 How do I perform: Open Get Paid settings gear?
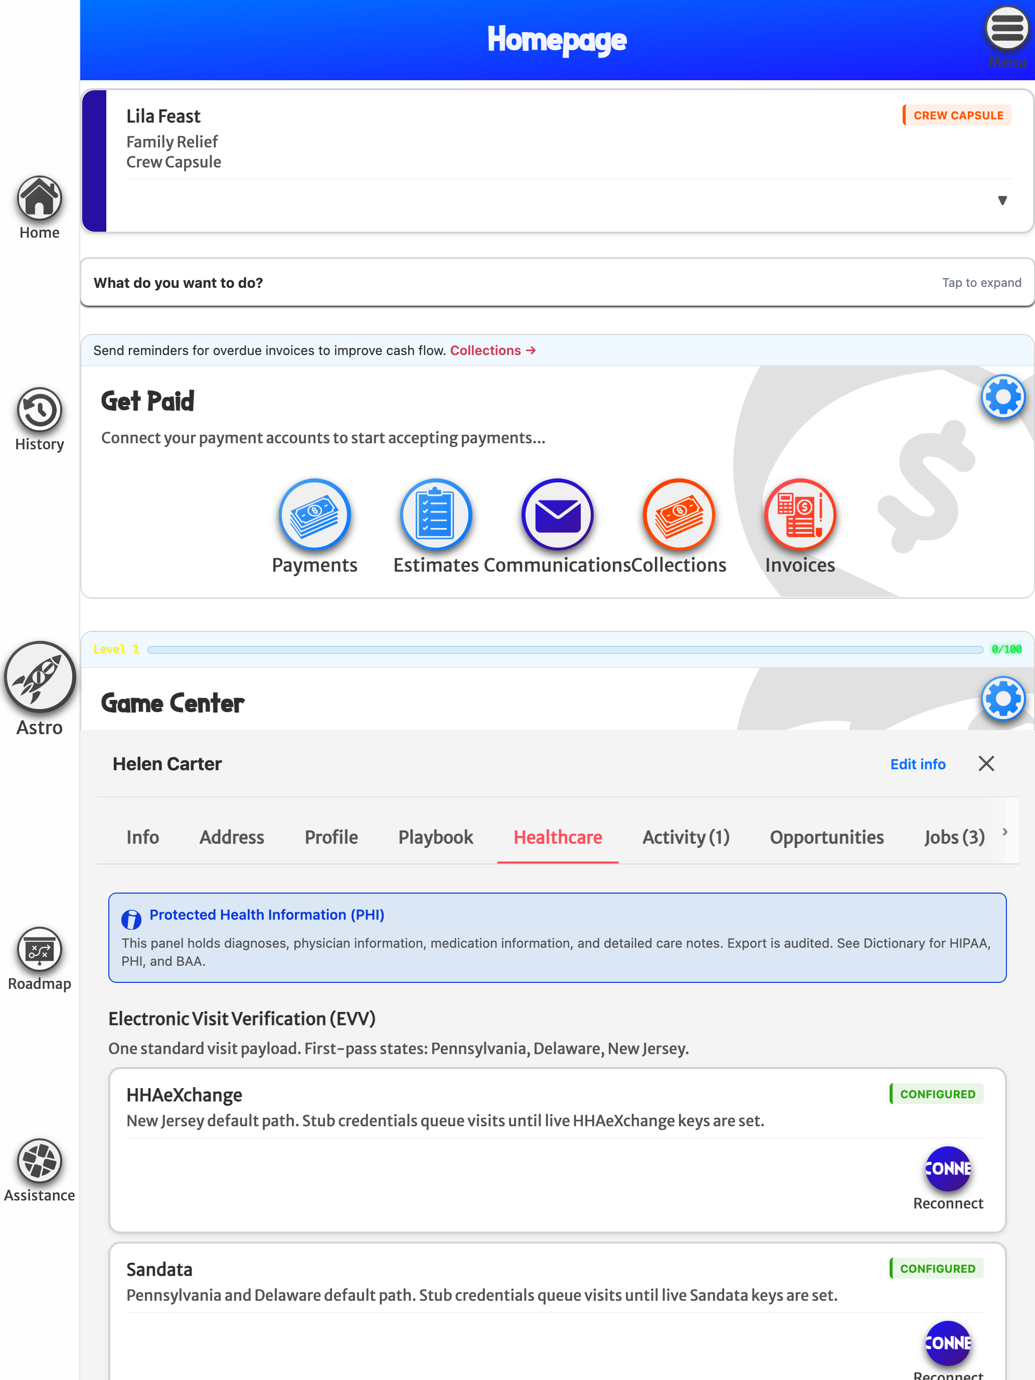click(1002, 397)
